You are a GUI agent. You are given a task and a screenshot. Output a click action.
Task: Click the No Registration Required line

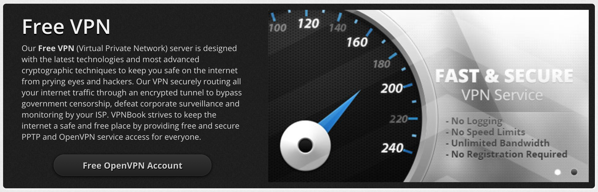[506, 154]
